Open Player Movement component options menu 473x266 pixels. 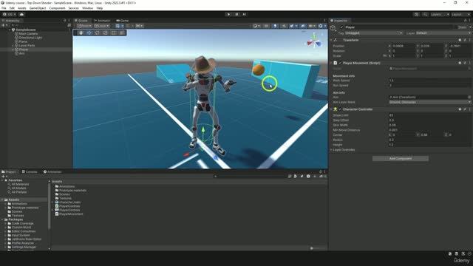click(x=470, y=63)
